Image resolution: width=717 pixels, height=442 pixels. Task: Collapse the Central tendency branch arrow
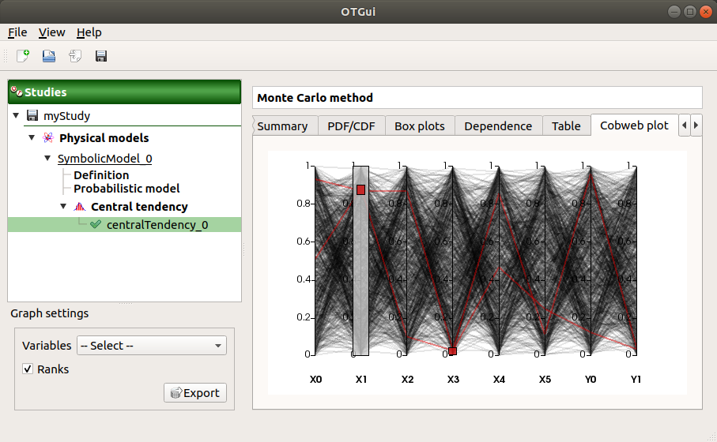pos(63,207)
